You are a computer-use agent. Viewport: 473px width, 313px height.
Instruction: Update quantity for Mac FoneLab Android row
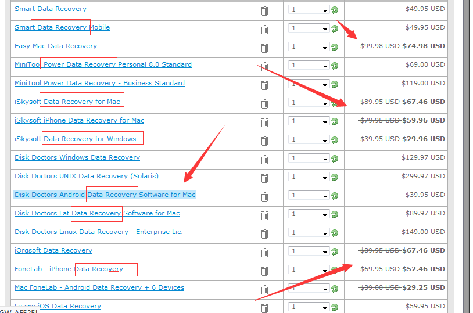335,289
